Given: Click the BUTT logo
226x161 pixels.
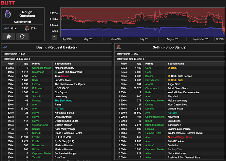Looking at the screenshot, I should click(8, 3).
